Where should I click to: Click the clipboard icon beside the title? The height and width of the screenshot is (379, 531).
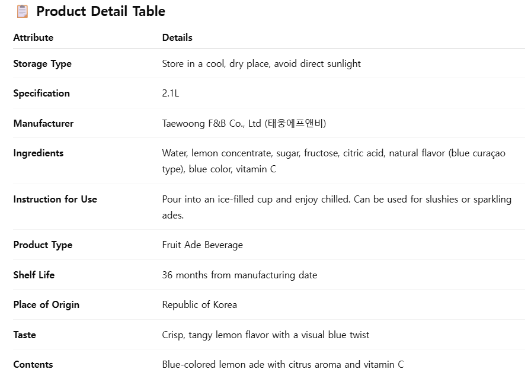pyautogui.click(x=22, y=11)
